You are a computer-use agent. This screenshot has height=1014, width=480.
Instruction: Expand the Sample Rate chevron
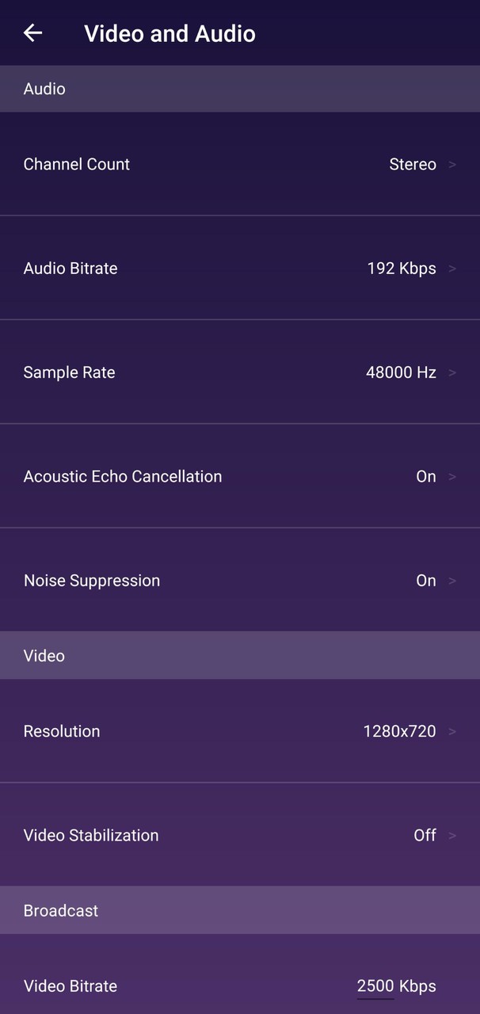tap(453, 372)
